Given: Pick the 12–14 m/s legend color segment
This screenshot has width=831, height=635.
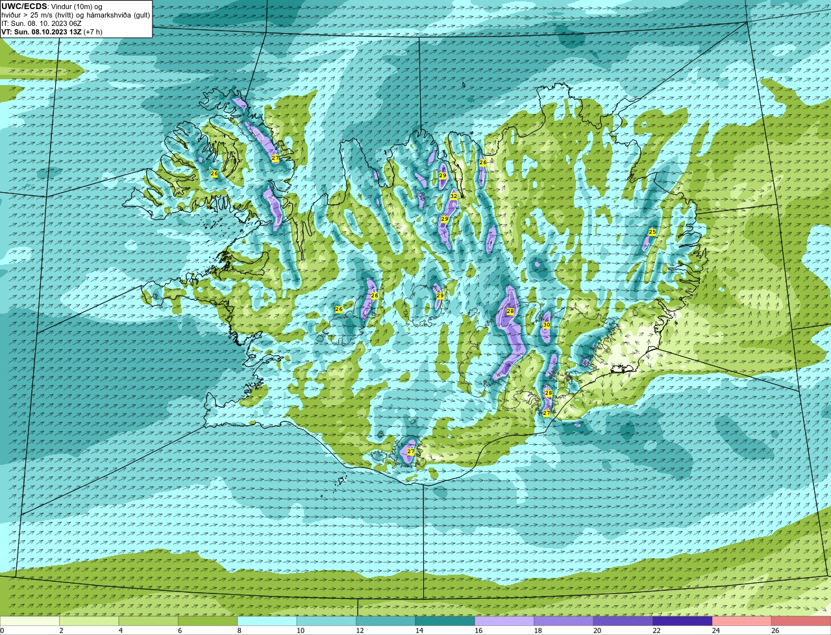Looking at the screenshot, I should (386, 621).
